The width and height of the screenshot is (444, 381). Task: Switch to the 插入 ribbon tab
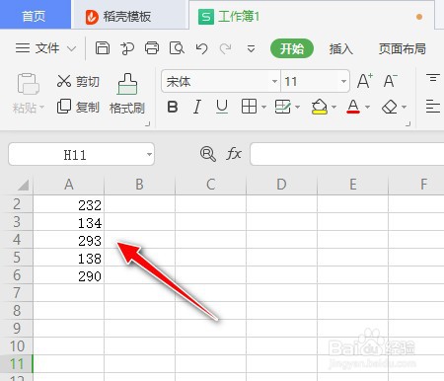[x=341, y=48]
